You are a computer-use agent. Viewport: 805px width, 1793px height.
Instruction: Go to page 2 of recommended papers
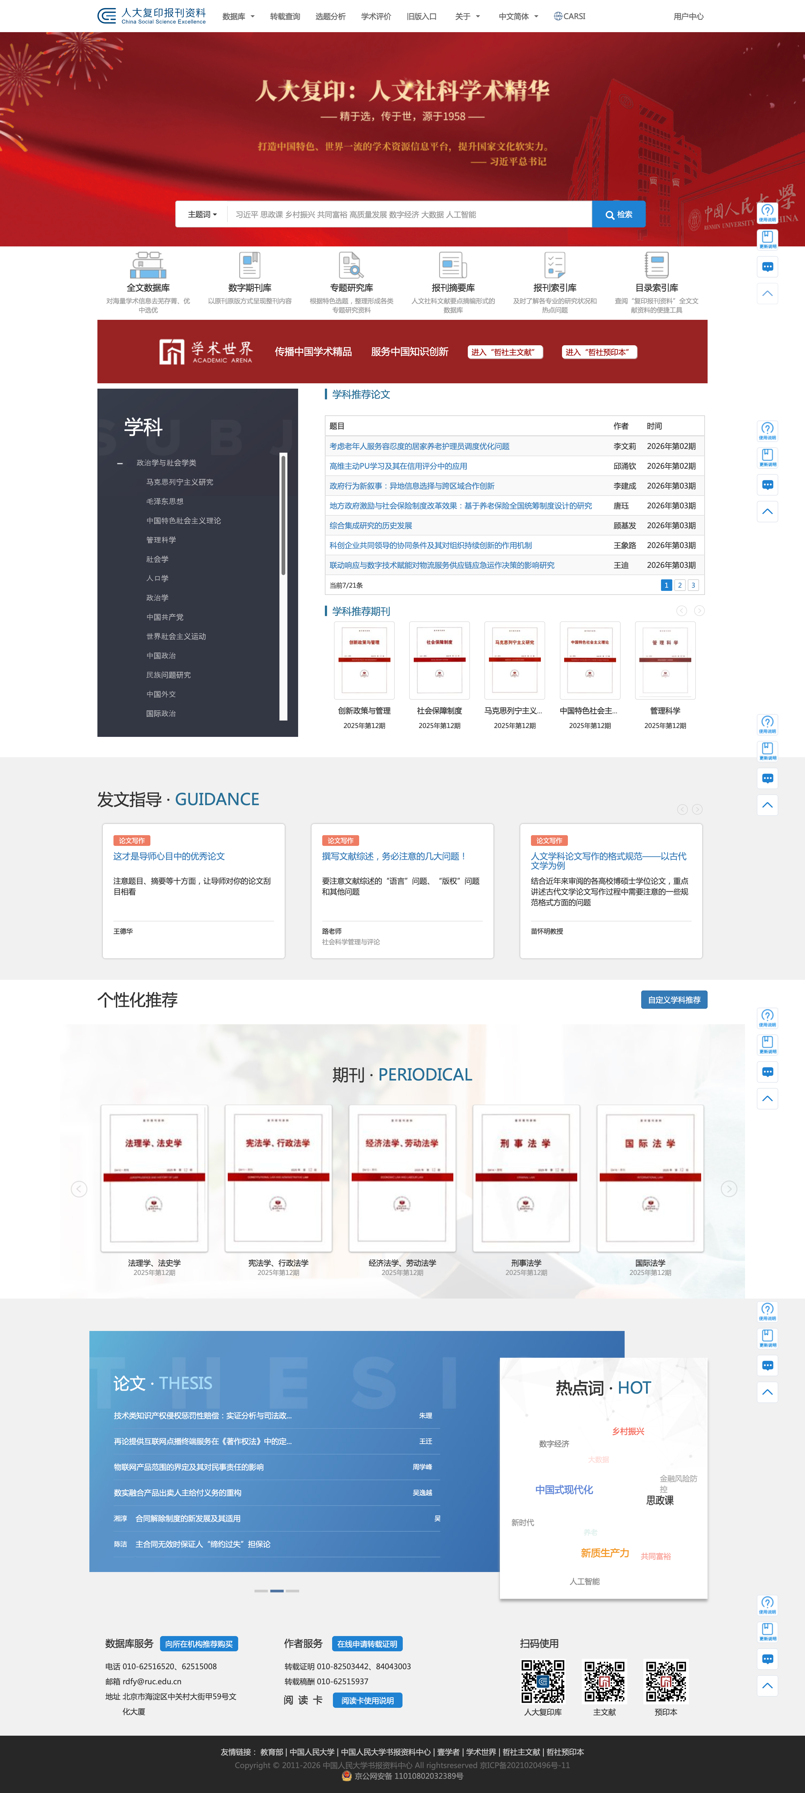click(679, 585)
